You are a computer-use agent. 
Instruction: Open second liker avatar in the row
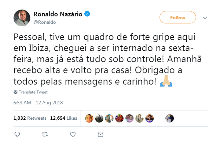[99, 118]
